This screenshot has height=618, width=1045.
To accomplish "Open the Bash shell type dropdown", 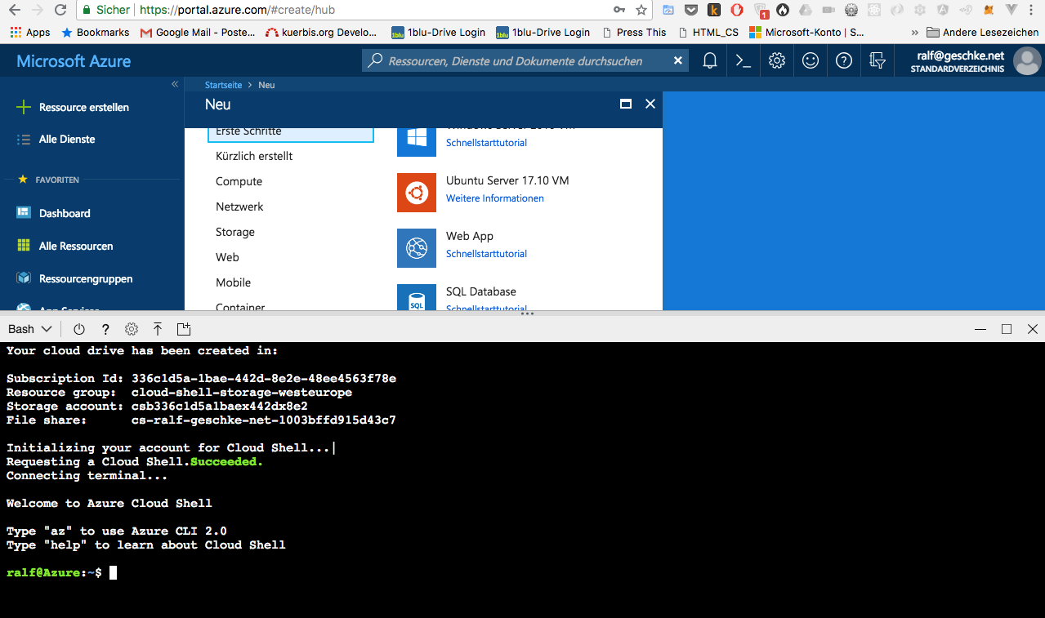I will point(29,329).
